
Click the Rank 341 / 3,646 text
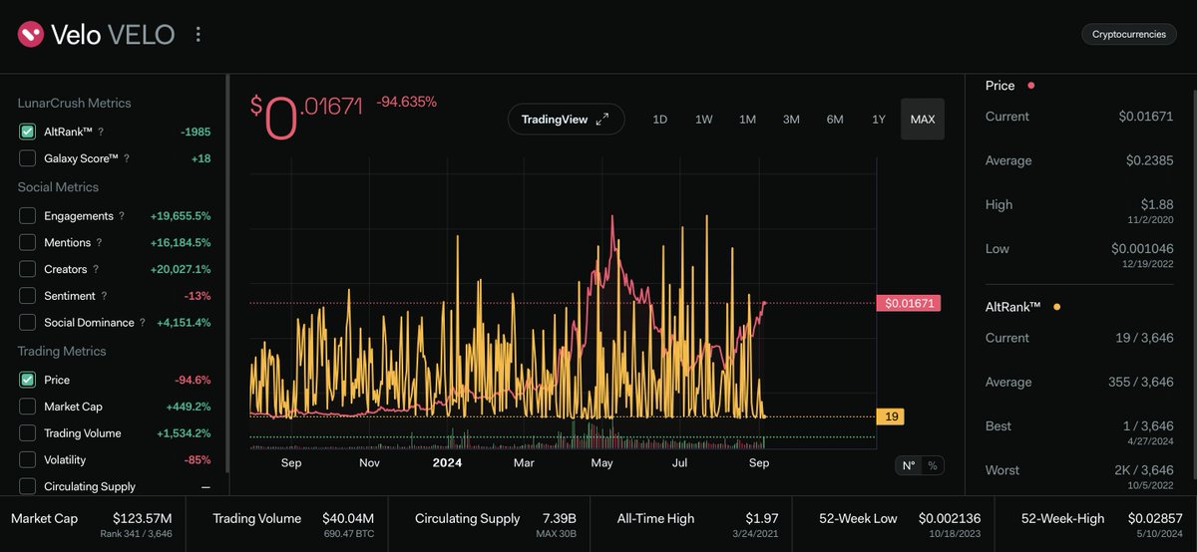point(138,536)
